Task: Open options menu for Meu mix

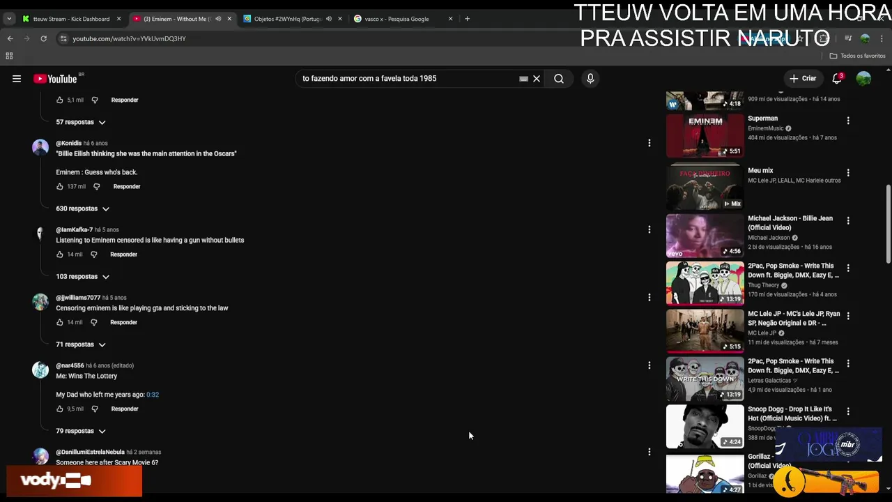Action: [x=848, y=172]
